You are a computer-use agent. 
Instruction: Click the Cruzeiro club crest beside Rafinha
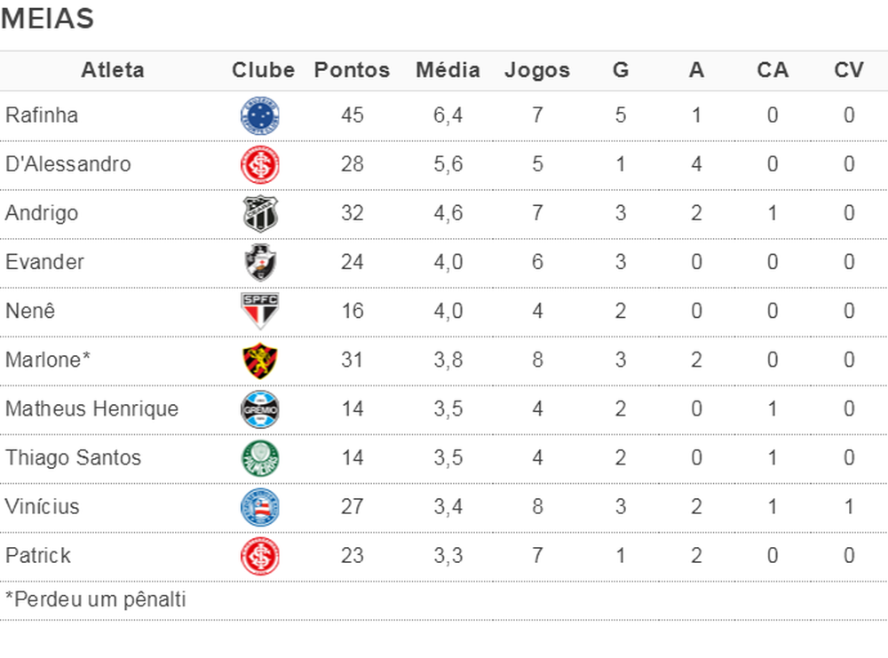(x=261, y=115)
